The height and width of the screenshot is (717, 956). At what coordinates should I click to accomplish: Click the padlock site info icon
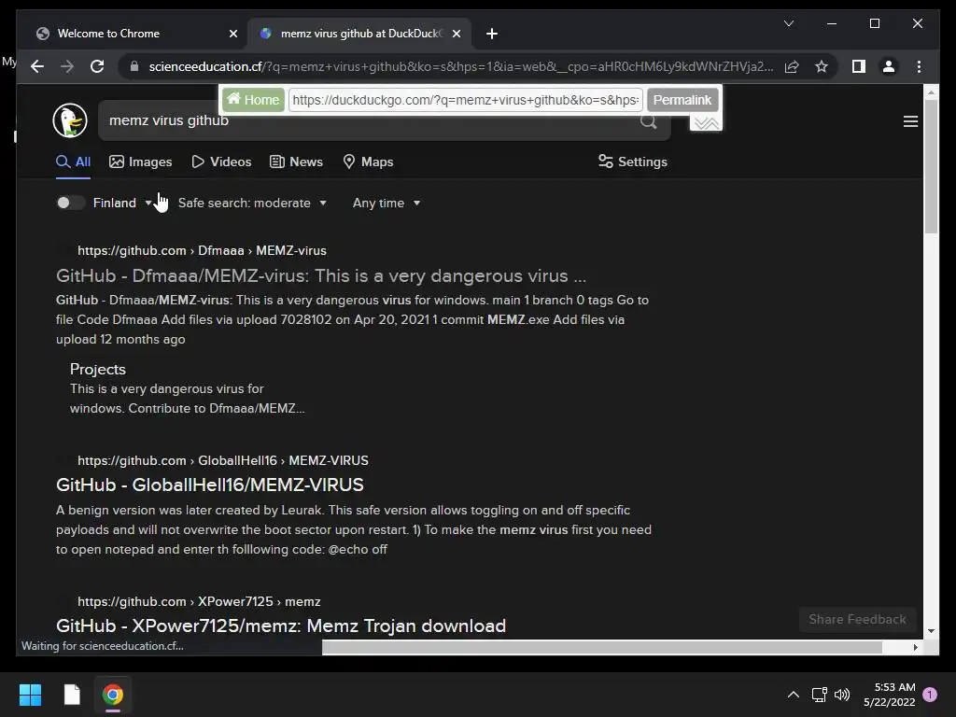tap(134, 66)
